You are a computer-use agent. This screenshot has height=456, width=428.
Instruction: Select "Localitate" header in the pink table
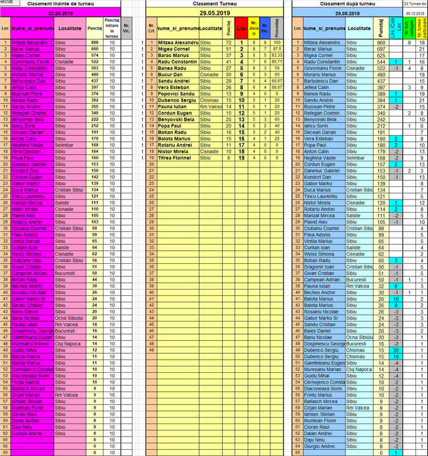coord(69,28)
